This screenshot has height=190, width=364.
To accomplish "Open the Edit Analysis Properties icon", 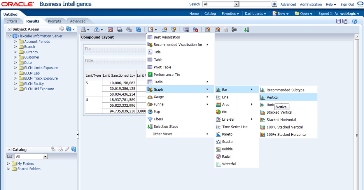I will [x=186, y=29].
